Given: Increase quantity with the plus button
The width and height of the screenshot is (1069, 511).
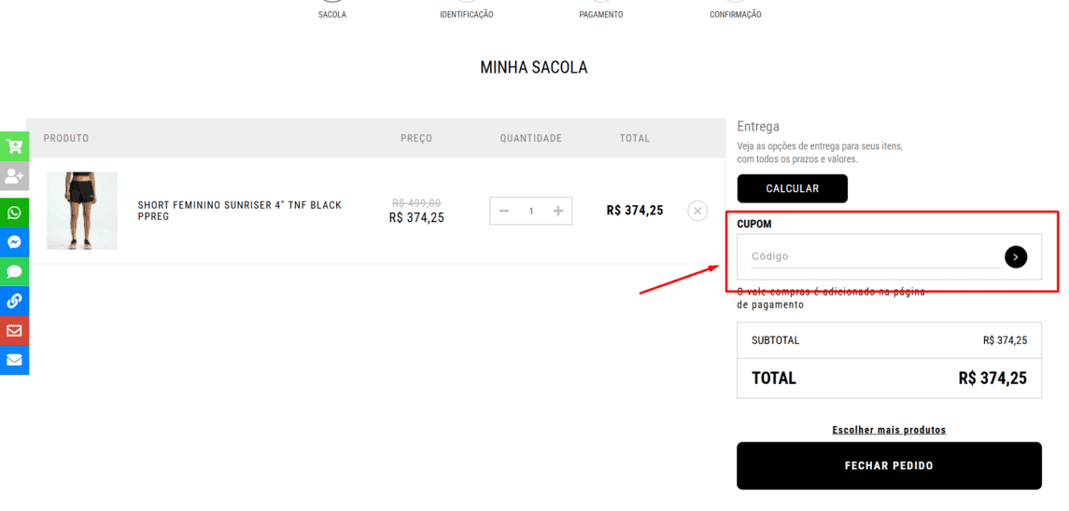Looking at the screenshot, I should point(558,211).
